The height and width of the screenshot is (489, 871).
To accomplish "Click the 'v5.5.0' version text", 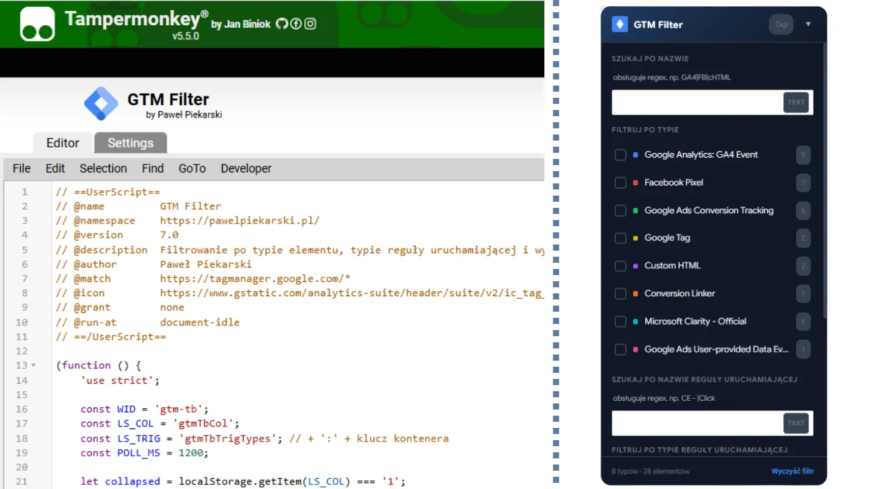I will click(x=186, y=36).
